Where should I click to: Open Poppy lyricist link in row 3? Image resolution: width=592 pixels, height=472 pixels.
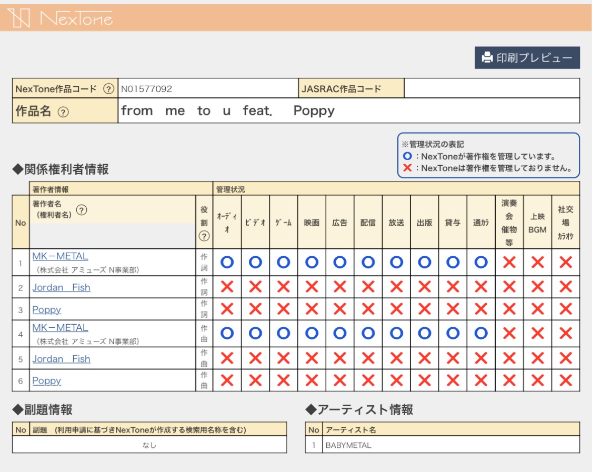tap(47, 309)
